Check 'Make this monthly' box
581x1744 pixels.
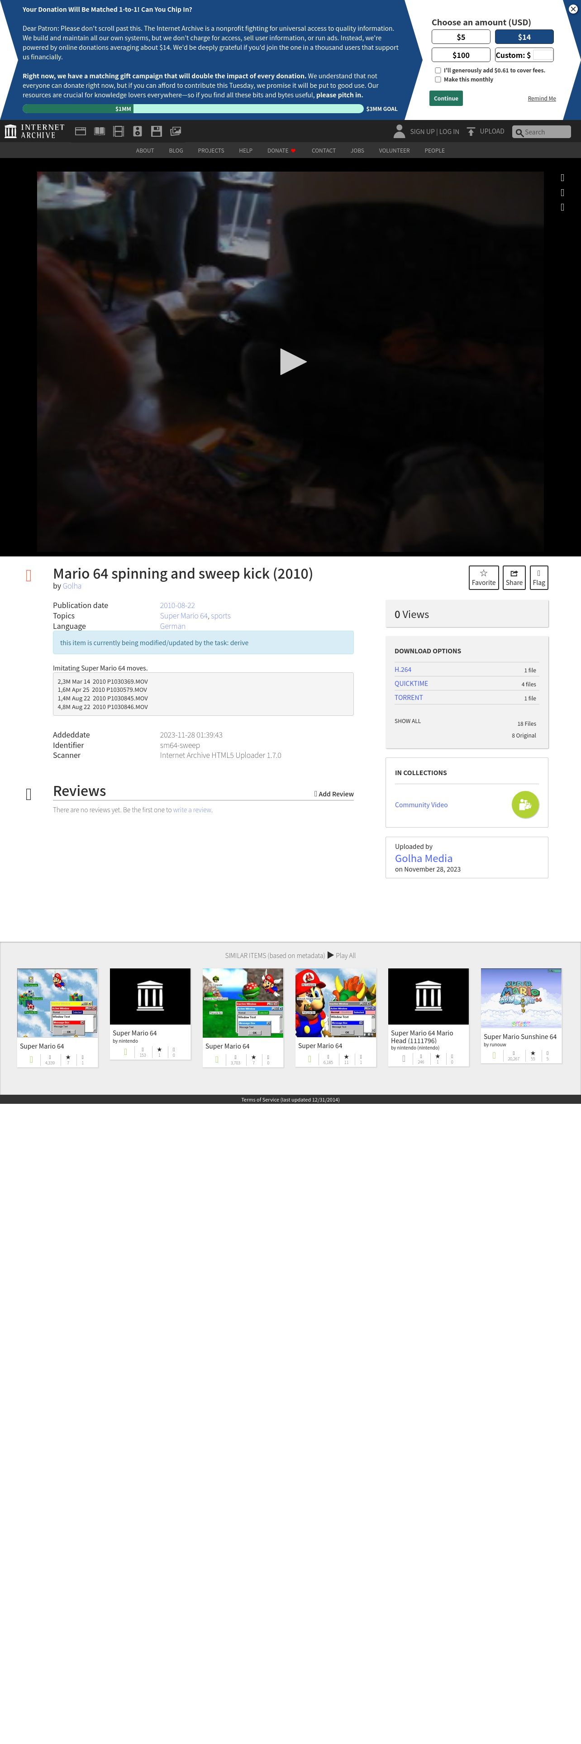click(x=438, y=79)
